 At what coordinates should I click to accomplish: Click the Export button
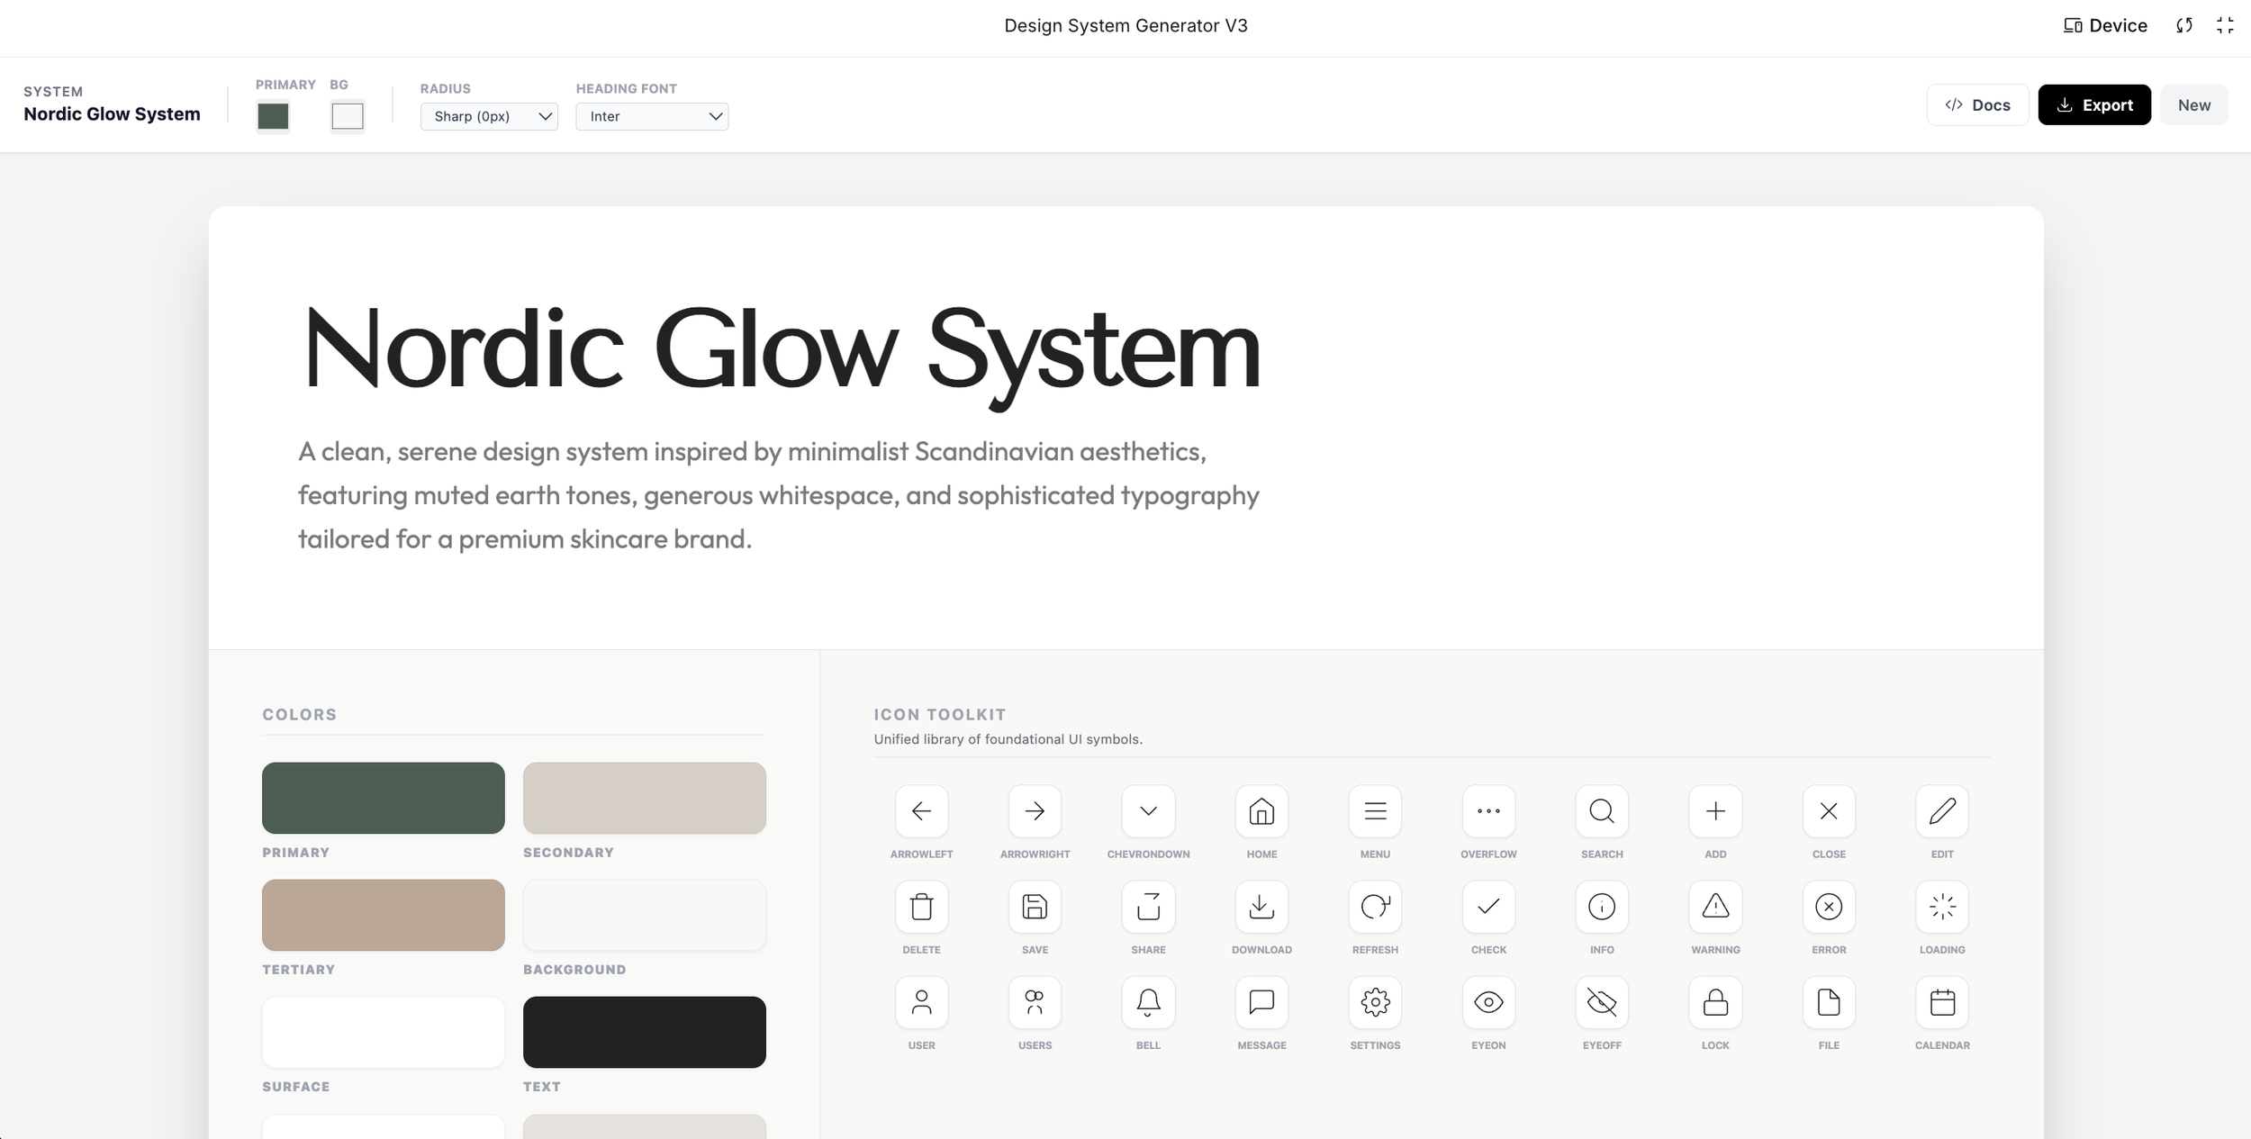click(2094, 104)
